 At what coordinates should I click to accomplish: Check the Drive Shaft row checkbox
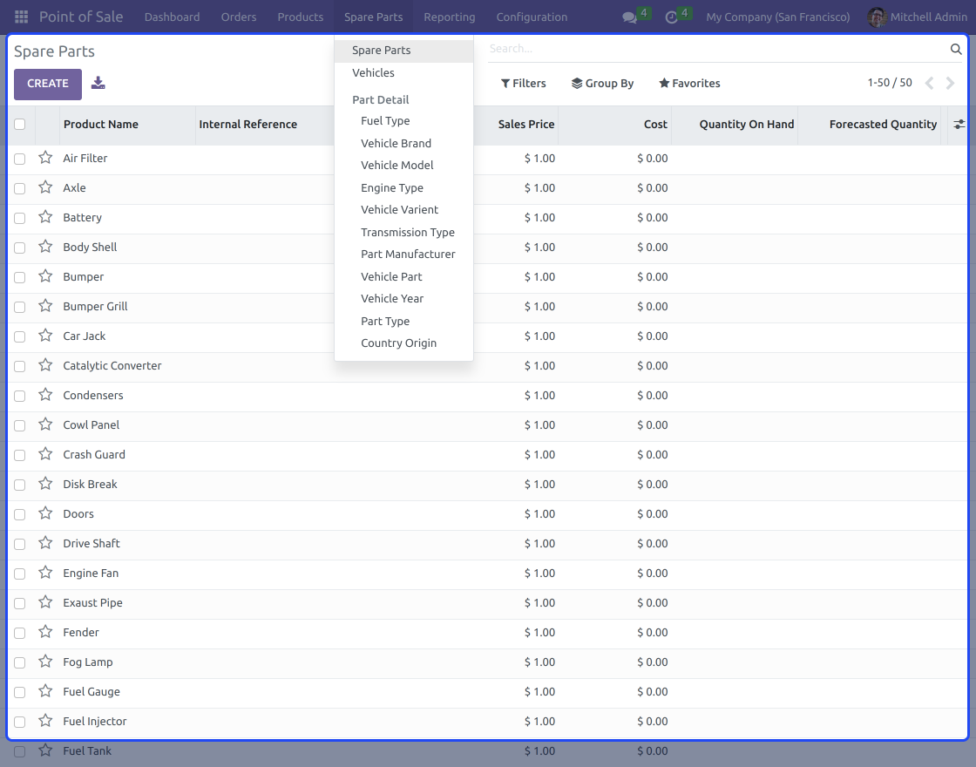click(x=20, y=544)
